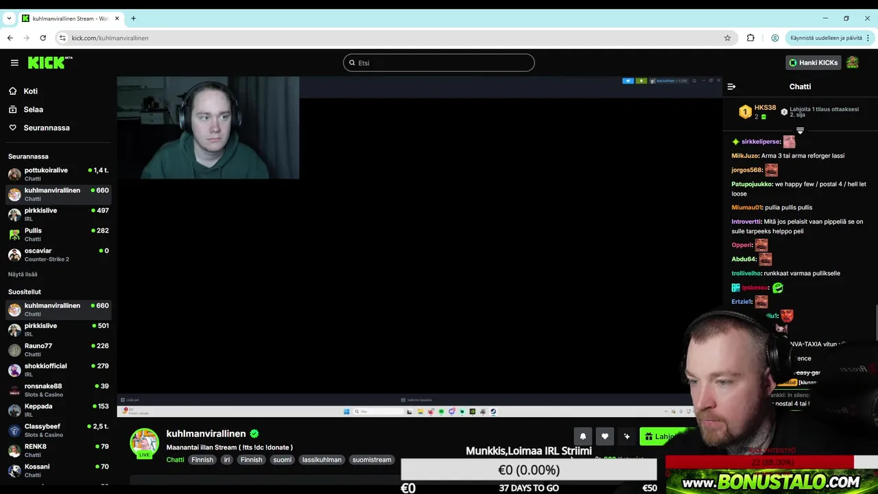The image size is (878, 494).
Task: Click the notification bell under the stream
Action: 582,436
